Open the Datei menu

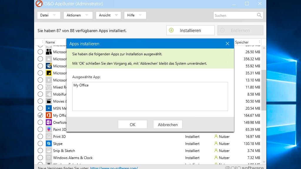[49, 15]
